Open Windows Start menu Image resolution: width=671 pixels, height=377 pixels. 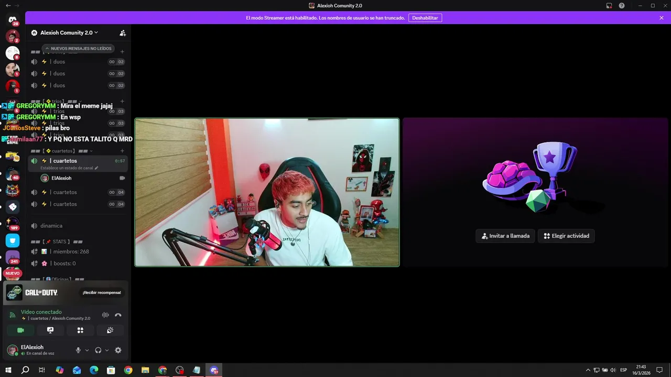[8, 370]
